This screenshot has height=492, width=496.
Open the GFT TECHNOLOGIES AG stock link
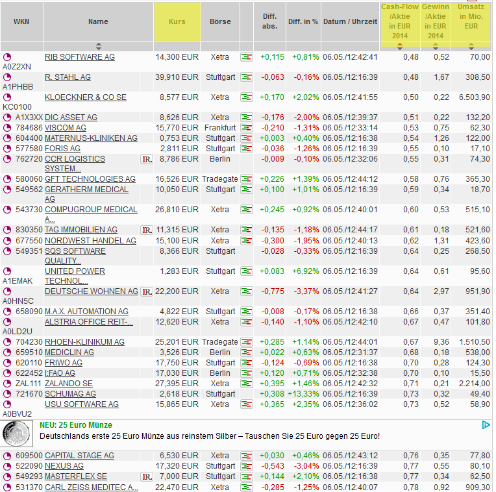pos(90,179)
